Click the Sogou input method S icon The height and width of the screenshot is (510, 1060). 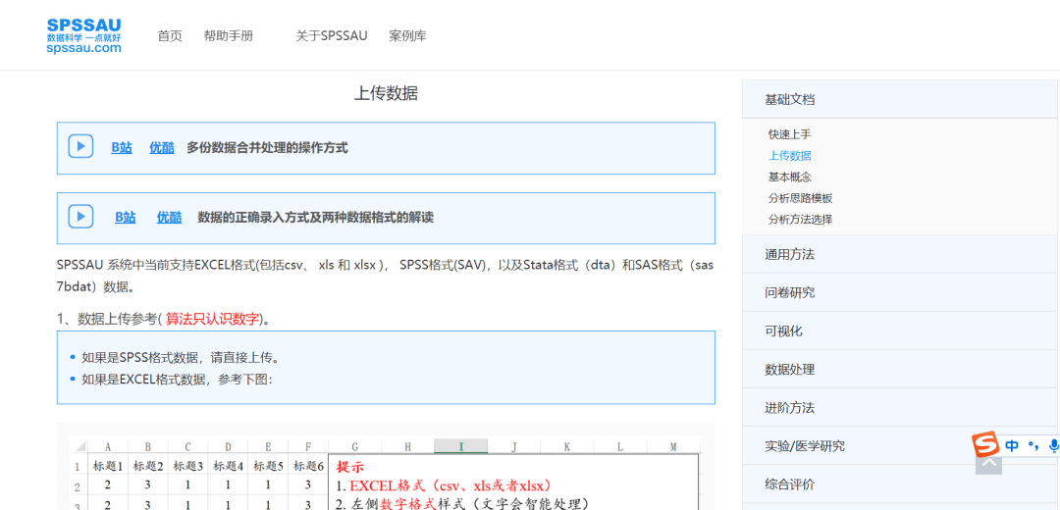coord(985,445)
